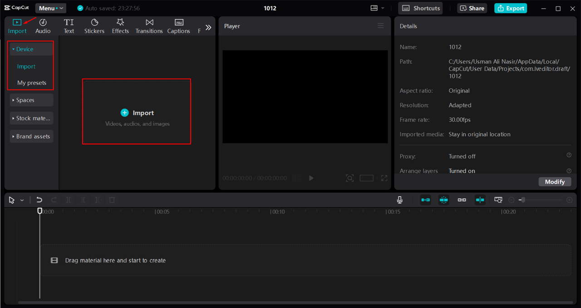
Task: Click the Proxy help question icon
Action: 569,155
